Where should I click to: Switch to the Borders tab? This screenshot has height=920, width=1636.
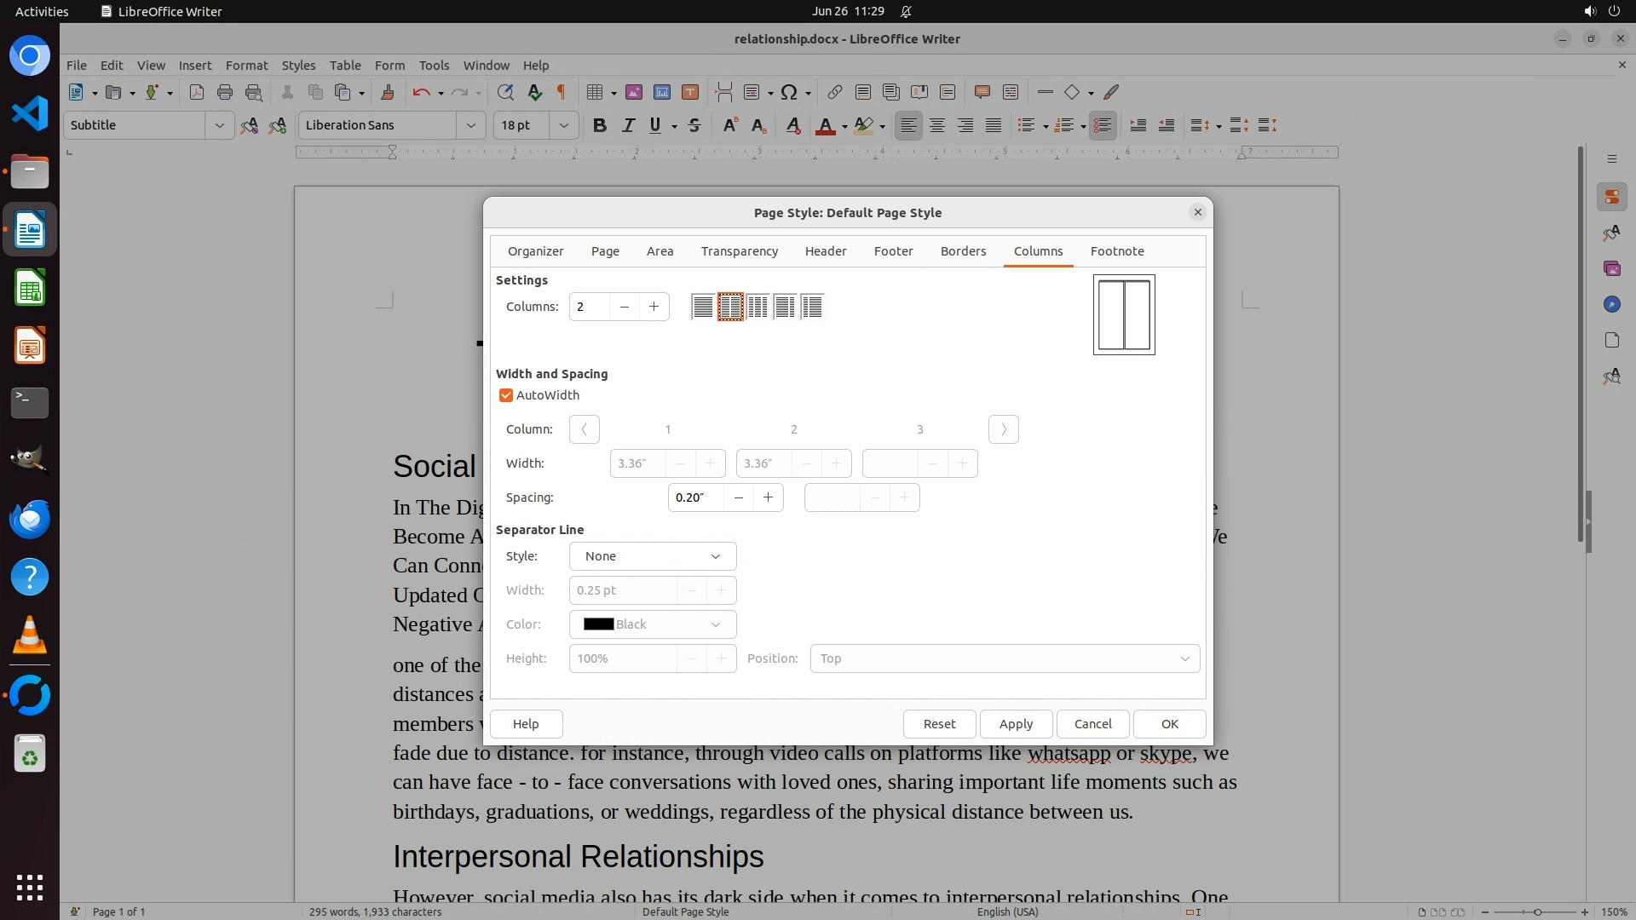point(963,251)
